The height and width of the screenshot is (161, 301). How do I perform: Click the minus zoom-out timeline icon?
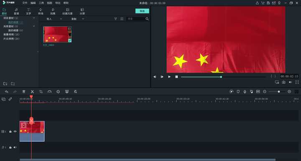[x=265, y=92]
